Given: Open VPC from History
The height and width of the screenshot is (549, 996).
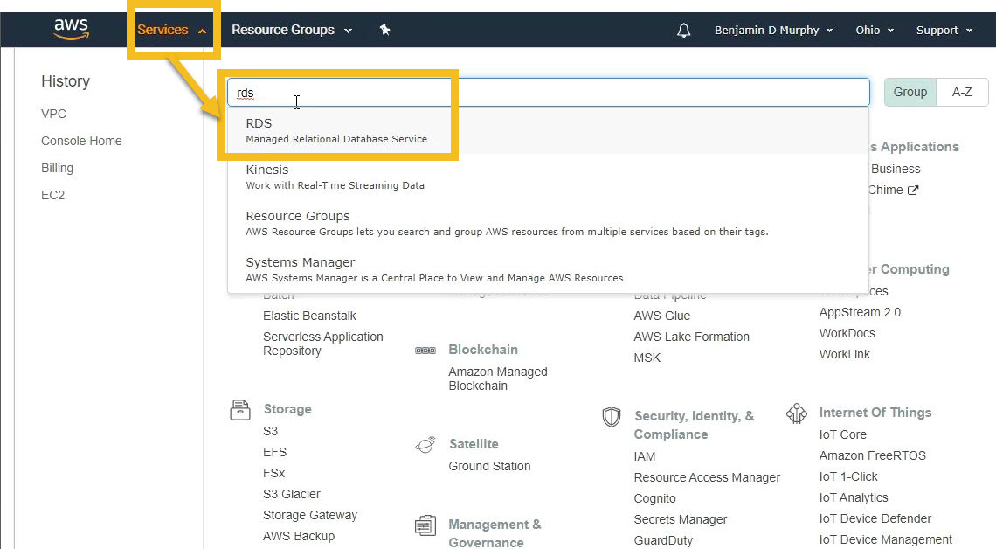Looking at the screenshot, I should pyautogui.click(x=53, y=114).
